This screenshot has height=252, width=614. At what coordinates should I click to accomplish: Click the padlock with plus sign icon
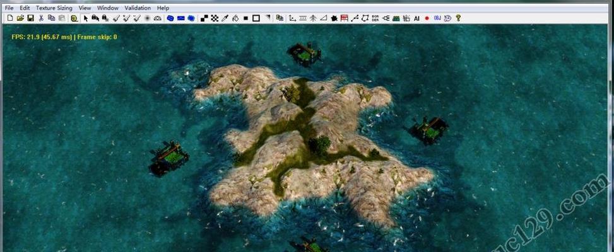105,18
